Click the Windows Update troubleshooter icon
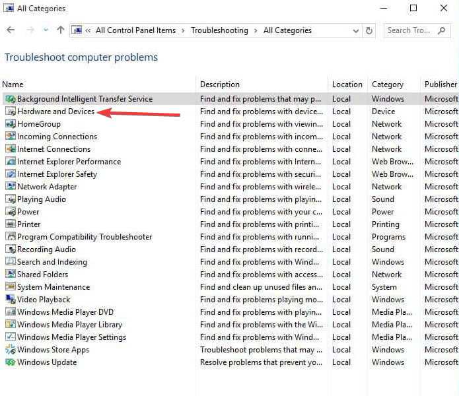459x396 pixels. (x=10, y=362)
